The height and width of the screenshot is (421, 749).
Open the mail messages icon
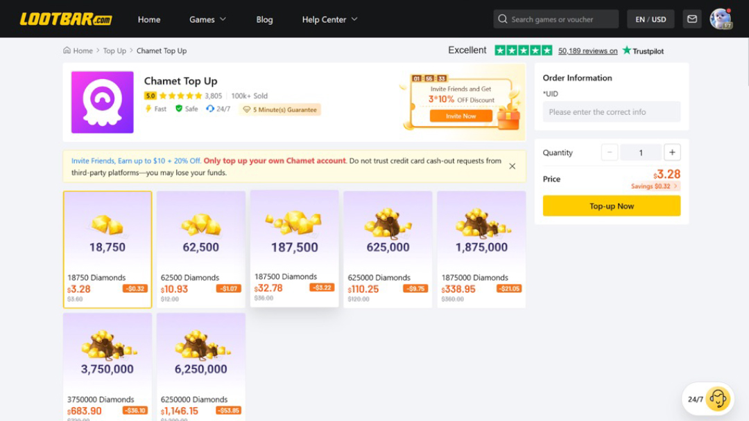tap(691, 19)
